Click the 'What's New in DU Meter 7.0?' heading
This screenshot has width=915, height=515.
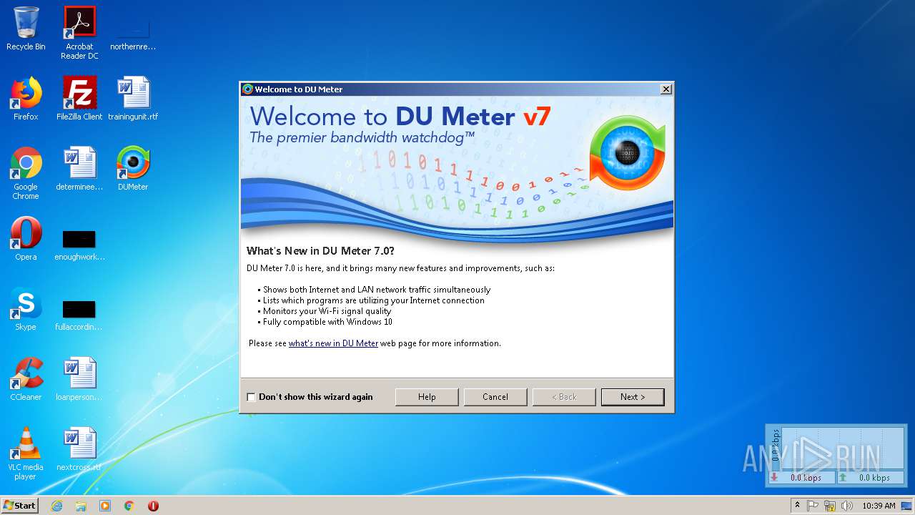click(320, 251)
